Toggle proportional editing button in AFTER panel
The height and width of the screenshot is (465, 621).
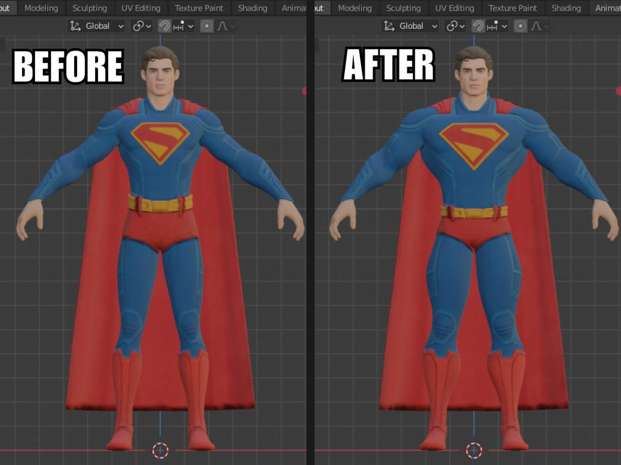(x=520, y=26)
